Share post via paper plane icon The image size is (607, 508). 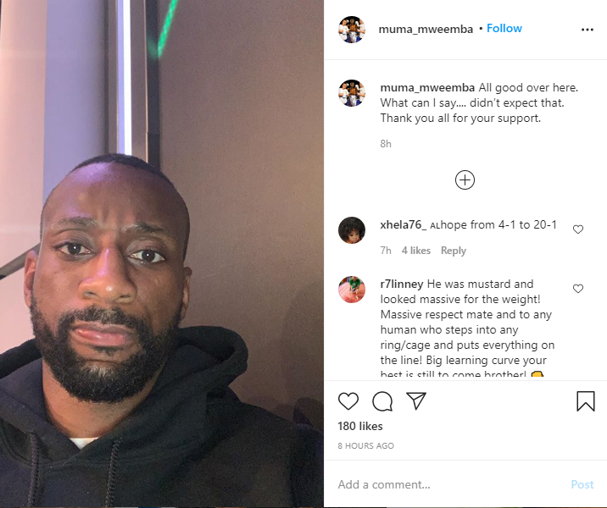click(416, 400)
